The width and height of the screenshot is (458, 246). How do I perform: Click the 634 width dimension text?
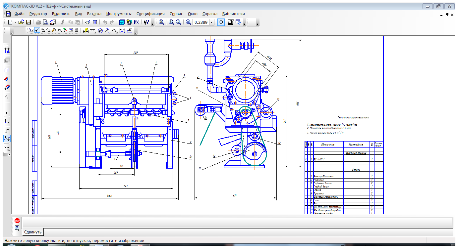pyautogui.click(x=235, y=196)
